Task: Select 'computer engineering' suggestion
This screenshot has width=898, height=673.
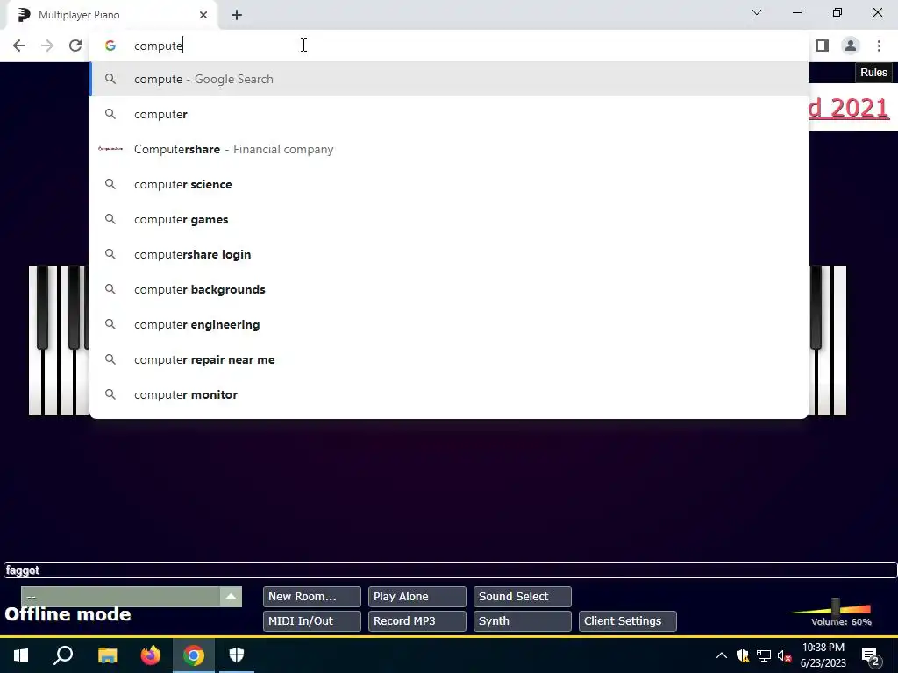Action: click(x=449, y=324)
